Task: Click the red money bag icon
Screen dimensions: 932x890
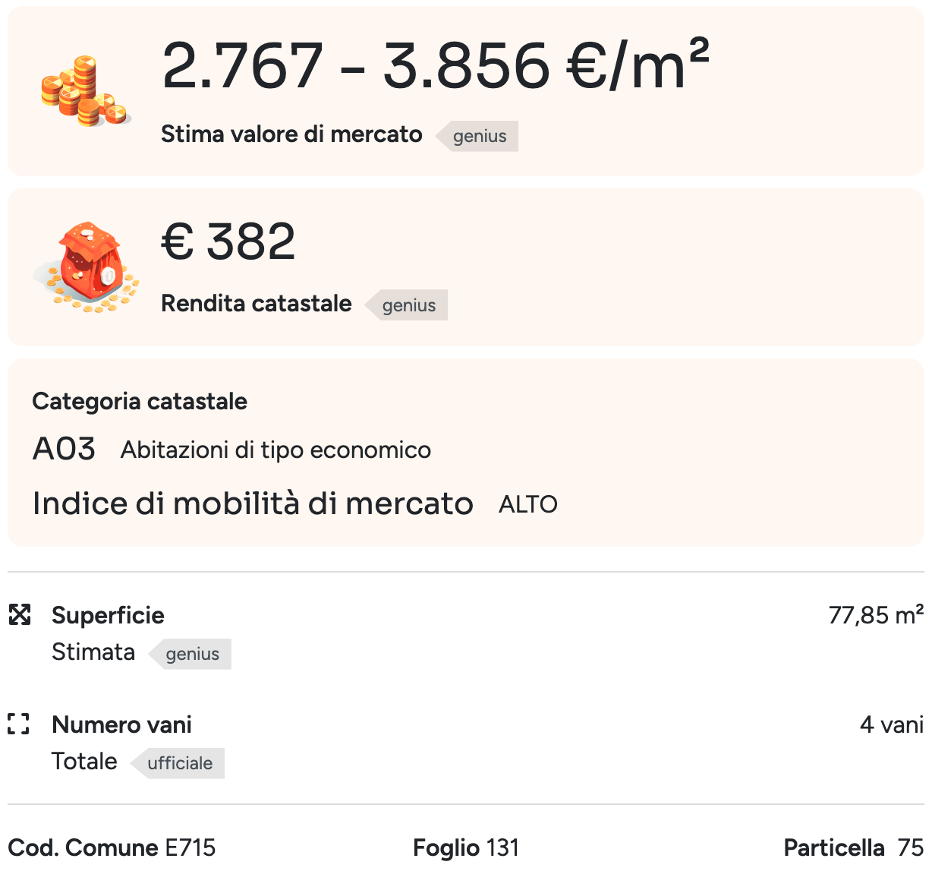Action: click(x=87, y=267)
